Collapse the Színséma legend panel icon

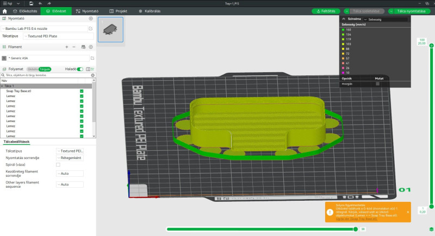(344, 19)
